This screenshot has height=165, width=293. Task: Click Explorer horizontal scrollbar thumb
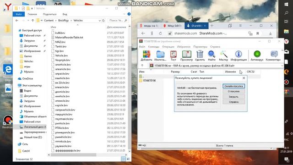[73, 155]
